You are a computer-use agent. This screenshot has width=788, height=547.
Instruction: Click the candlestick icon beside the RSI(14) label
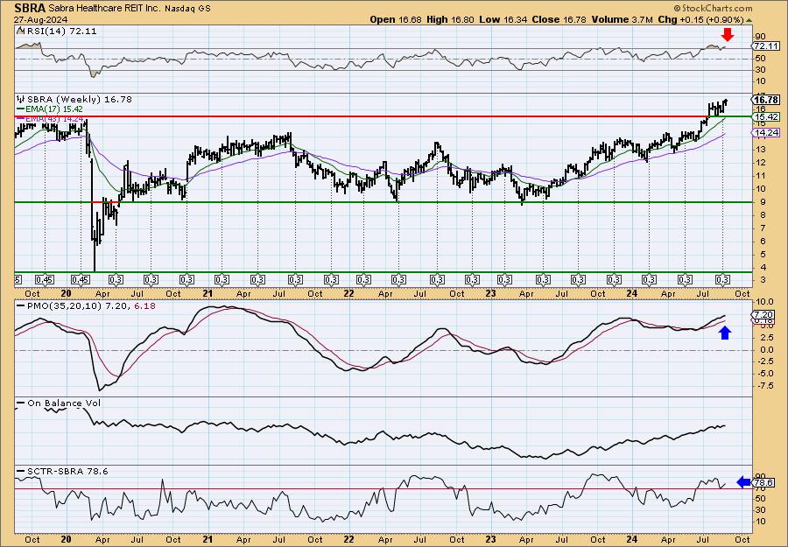click(x=20, y=32)
